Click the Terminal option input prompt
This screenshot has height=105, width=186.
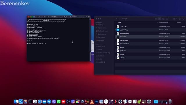[x=45, y=44]
